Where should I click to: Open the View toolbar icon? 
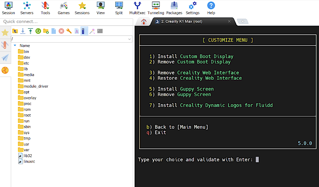pyautogui.click(x=100, y=8)
